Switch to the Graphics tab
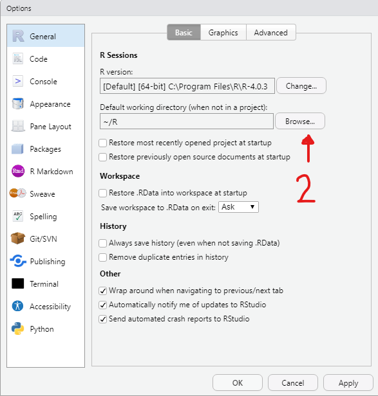This screenshot has height=396, width=378. click(x=223, y=32)
